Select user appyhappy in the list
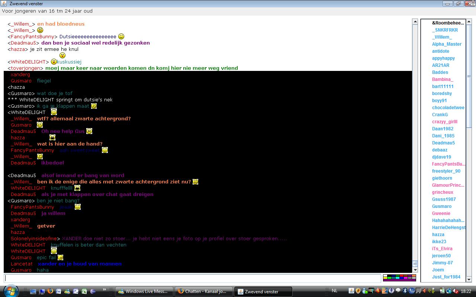This screenshot has height=297, width=476. [443, 58]
